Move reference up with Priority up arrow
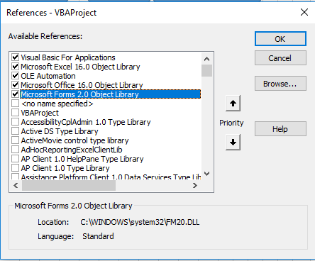Image resolution: width=315 pixels, height=261 pixels. (x=233, y=104)
